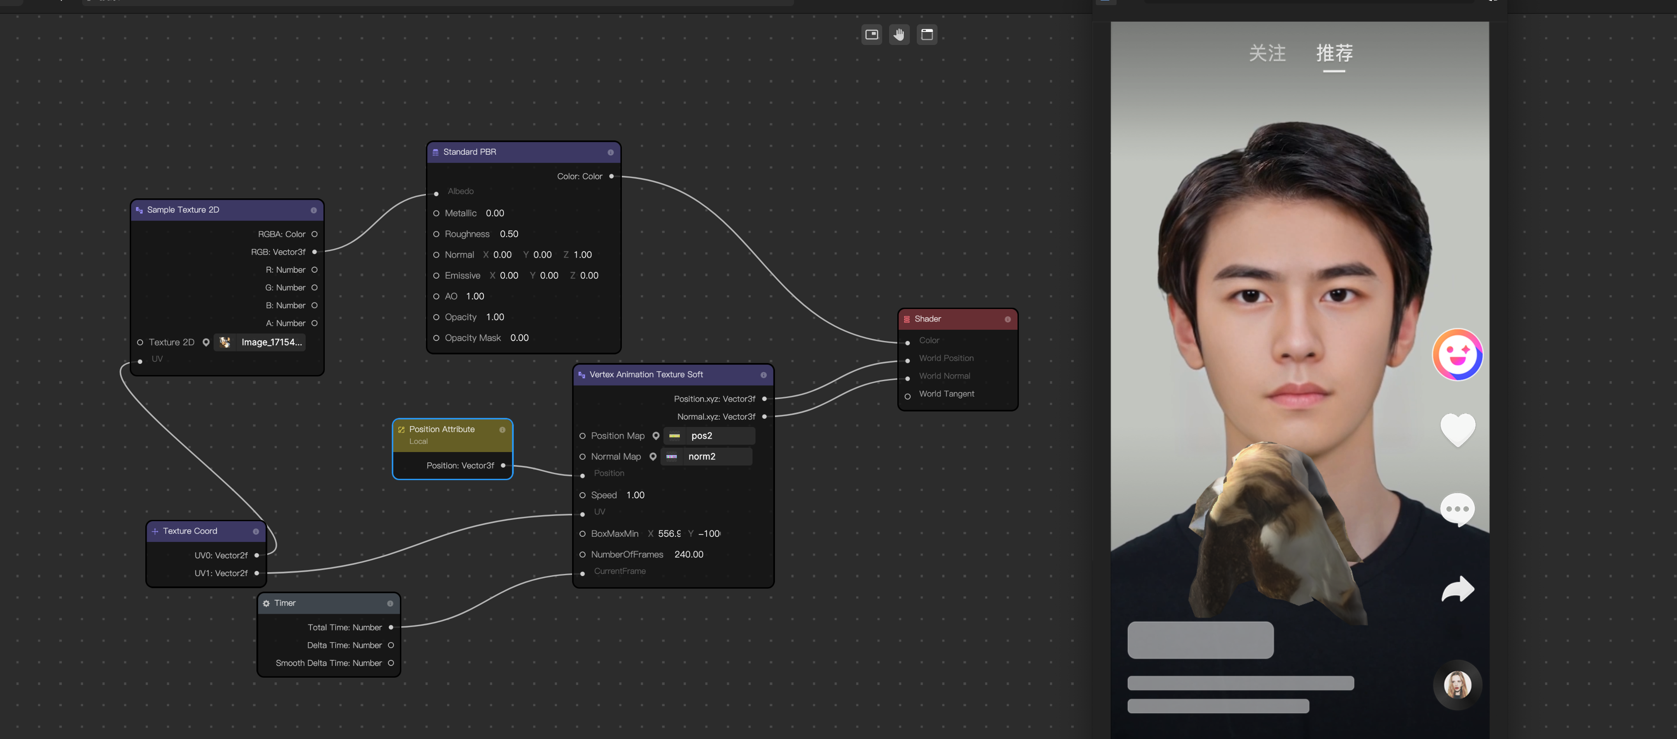Click the Opacity value 1.00
The image size is (1677, 739).
tap(495, 318)
